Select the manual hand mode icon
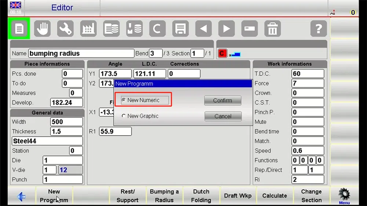Viewport: 367px width, 206px height. (42, 29)
